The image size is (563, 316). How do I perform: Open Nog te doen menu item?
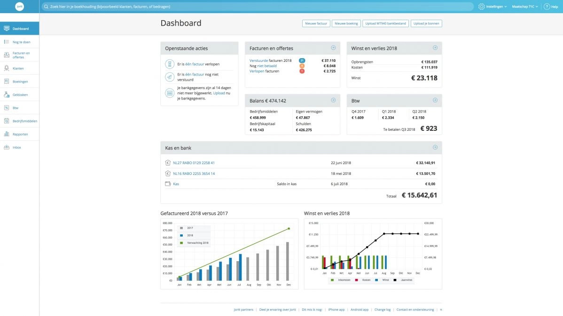[19, 42]
